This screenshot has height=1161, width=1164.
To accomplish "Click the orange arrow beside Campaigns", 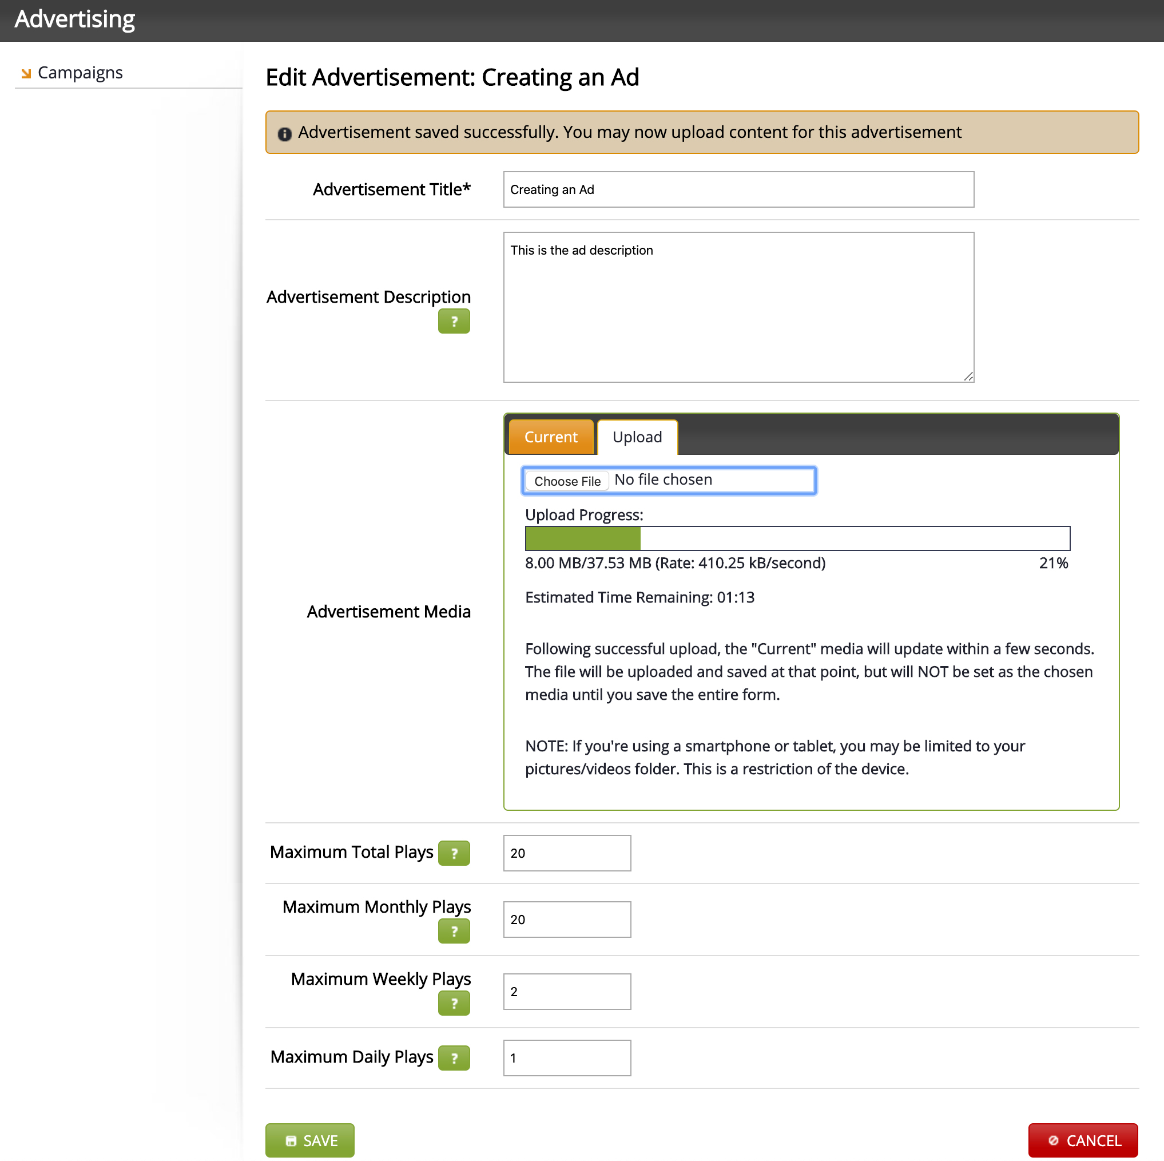I will 26,74.
